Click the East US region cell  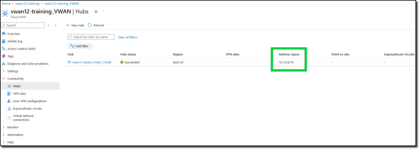click(x=178, y=62)
